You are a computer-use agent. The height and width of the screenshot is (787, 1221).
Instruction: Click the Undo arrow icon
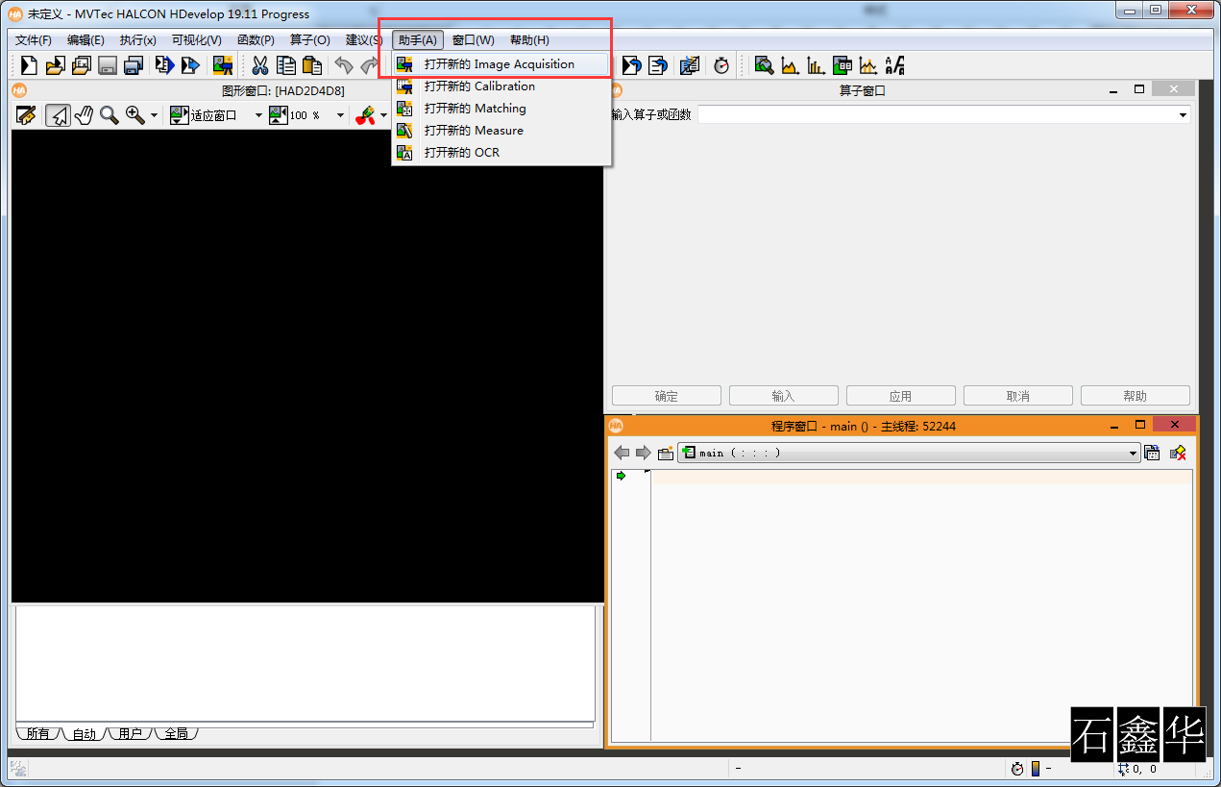(x=343, y=65)
